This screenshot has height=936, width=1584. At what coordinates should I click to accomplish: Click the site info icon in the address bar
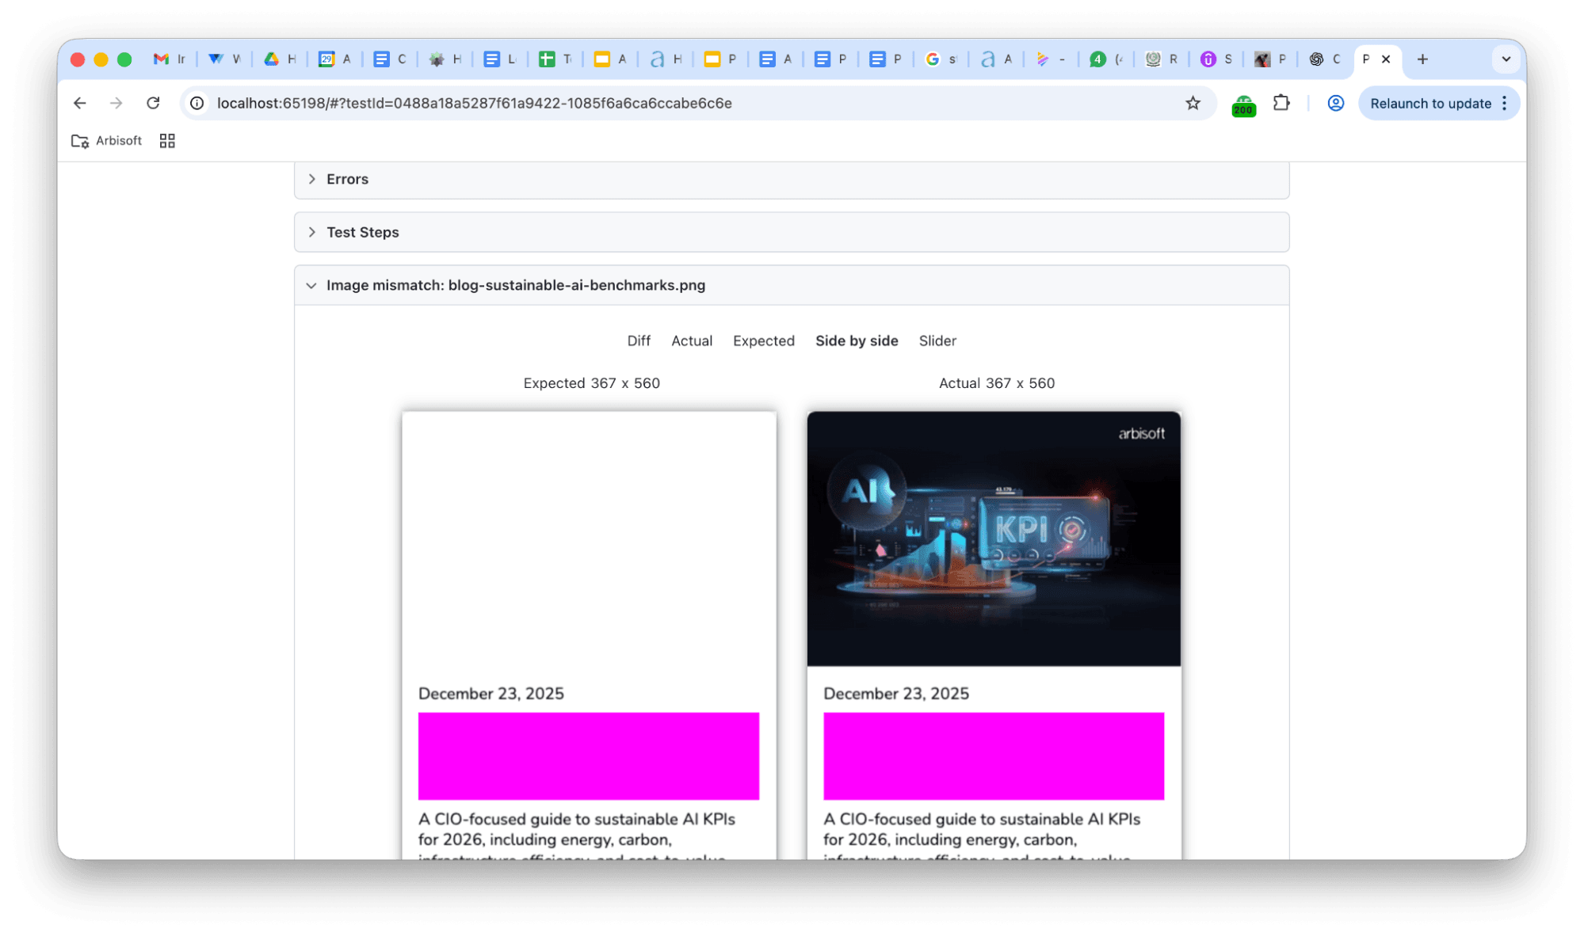(x=197, y=103)
